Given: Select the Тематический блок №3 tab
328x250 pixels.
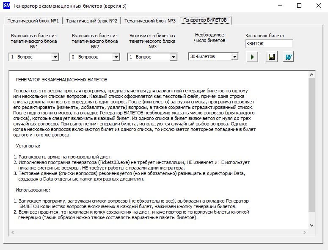Looking at the screenshot, I should (x=150, y=20).
